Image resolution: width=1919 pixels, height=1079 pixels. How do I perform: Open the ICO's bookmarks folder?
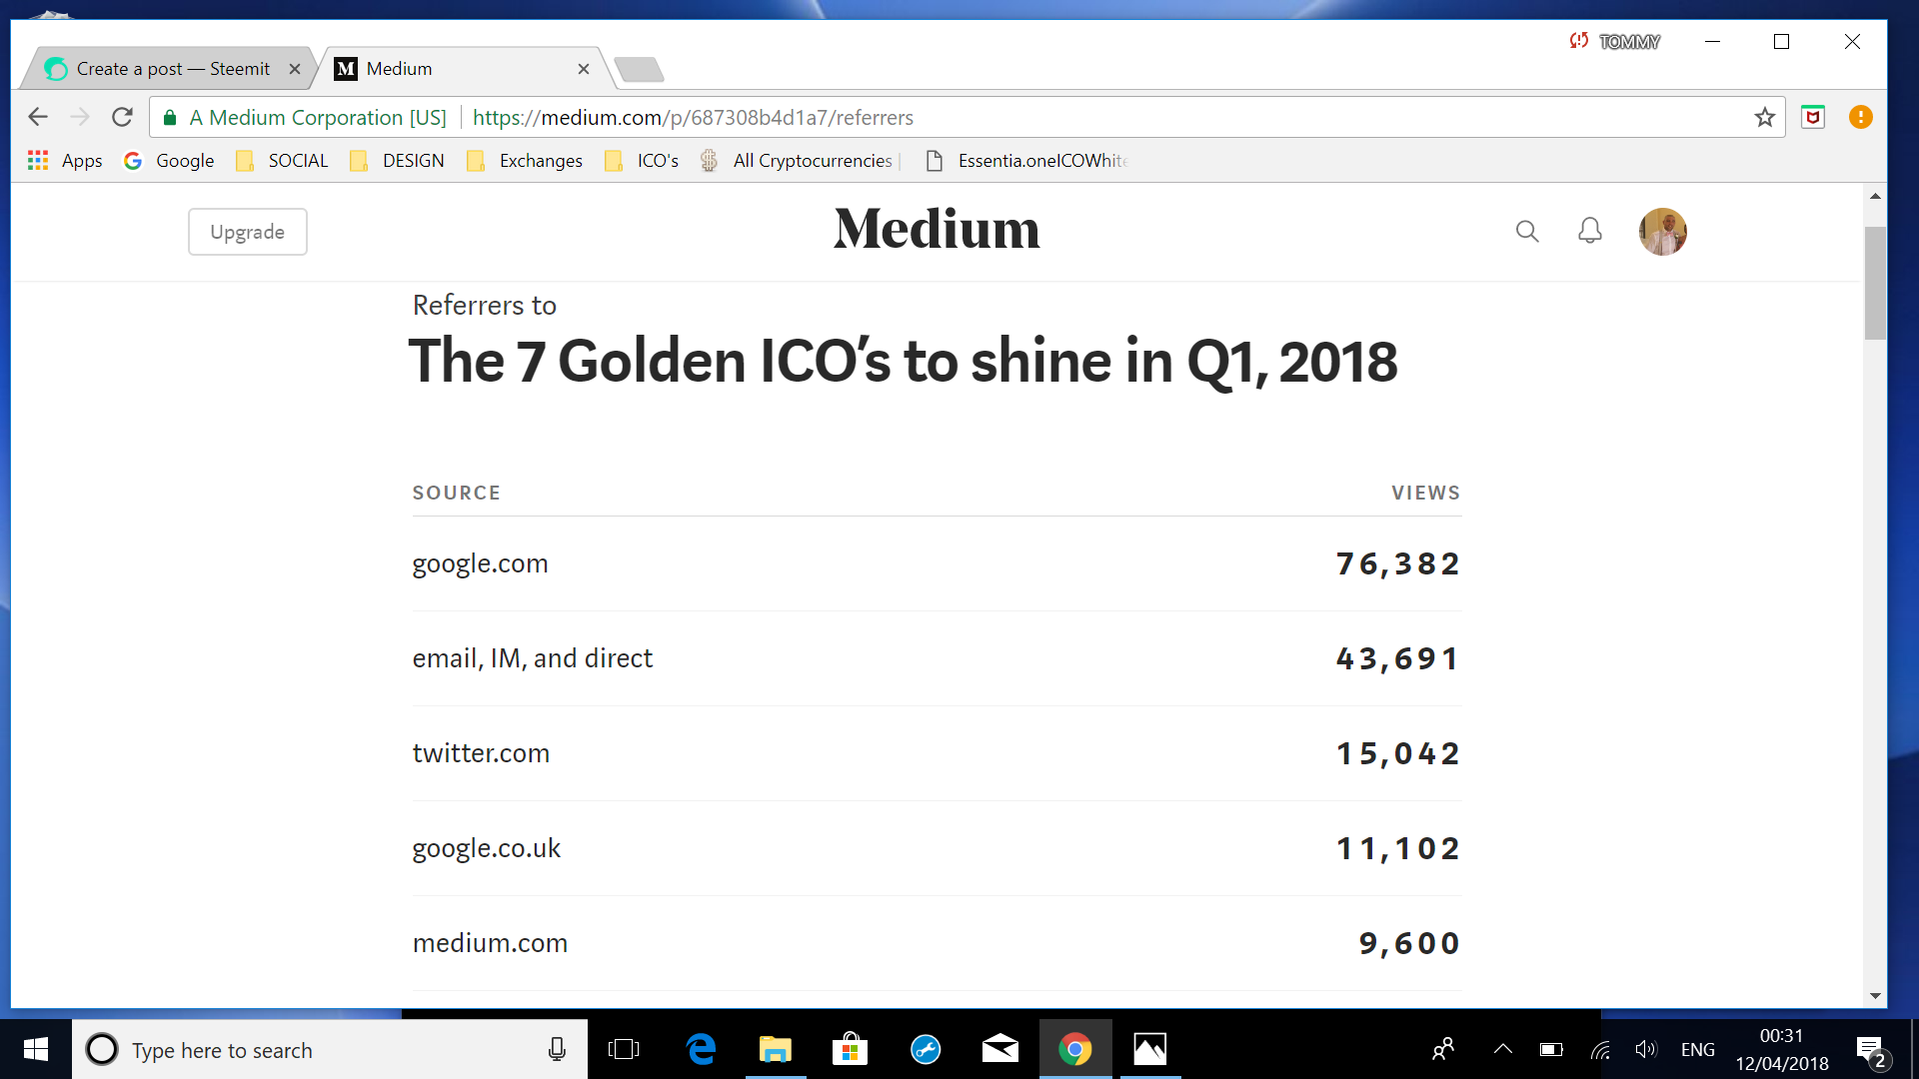(x=643, y=161)
